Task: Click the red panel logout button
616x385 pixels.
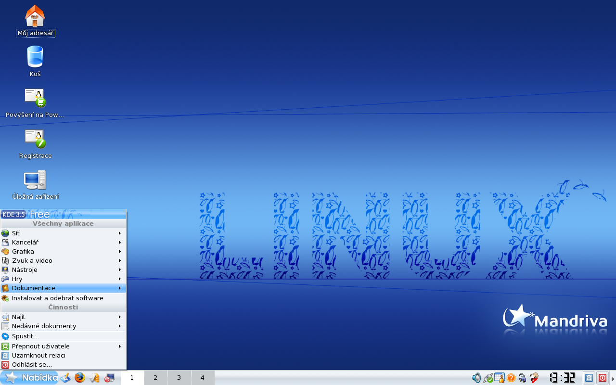Action: click(x=603, y=378)
